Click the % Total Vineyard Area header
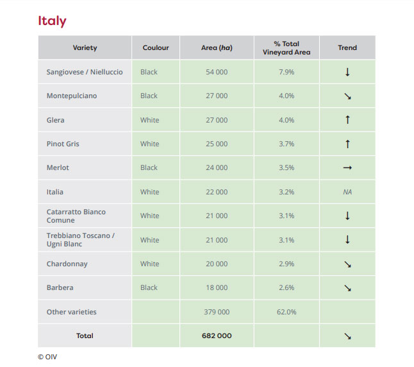 click(286, 48)
